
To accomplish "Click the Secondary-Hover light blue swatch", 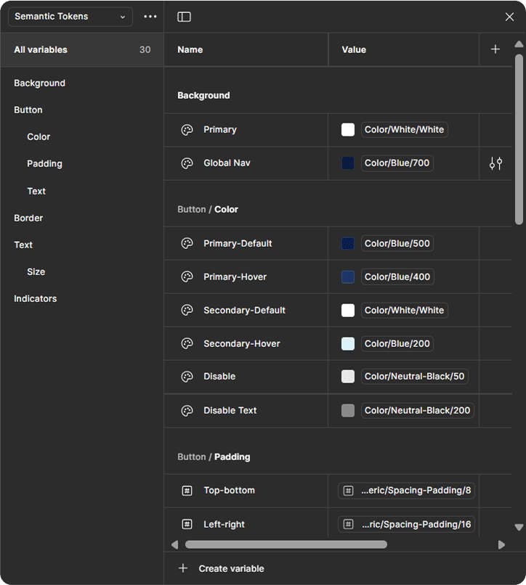I will (x=348, y=343).
